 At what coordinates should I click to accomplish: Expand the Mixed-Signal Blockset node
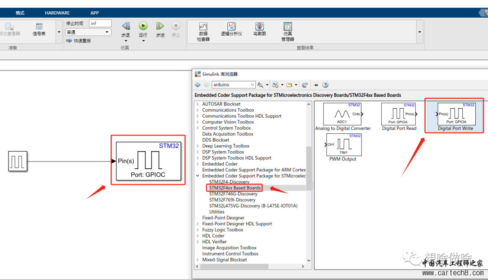197,260
